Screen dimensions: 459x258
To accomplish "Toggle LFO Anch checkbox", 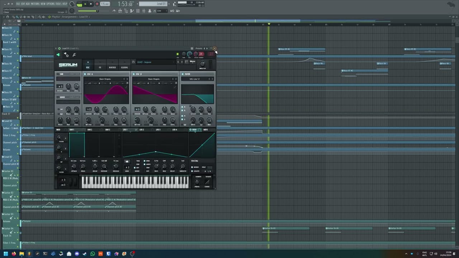I will (145, 164).
